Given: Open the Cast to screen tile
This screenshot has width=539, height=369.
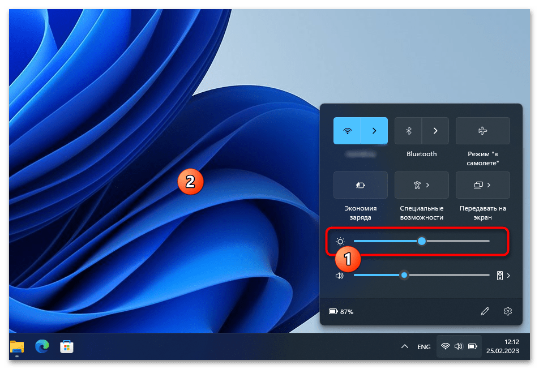Looking at the screenshot, I should click(x=482, y=185).
